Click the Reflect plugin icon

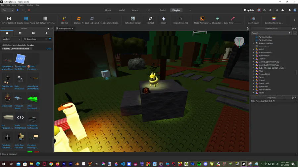tap(151, 18)
